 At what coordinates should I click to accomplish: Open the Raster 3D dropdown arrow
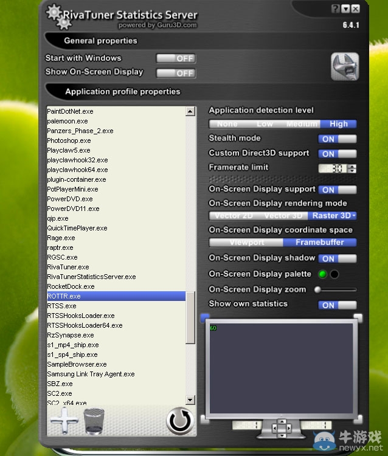(x=354, y=216)
